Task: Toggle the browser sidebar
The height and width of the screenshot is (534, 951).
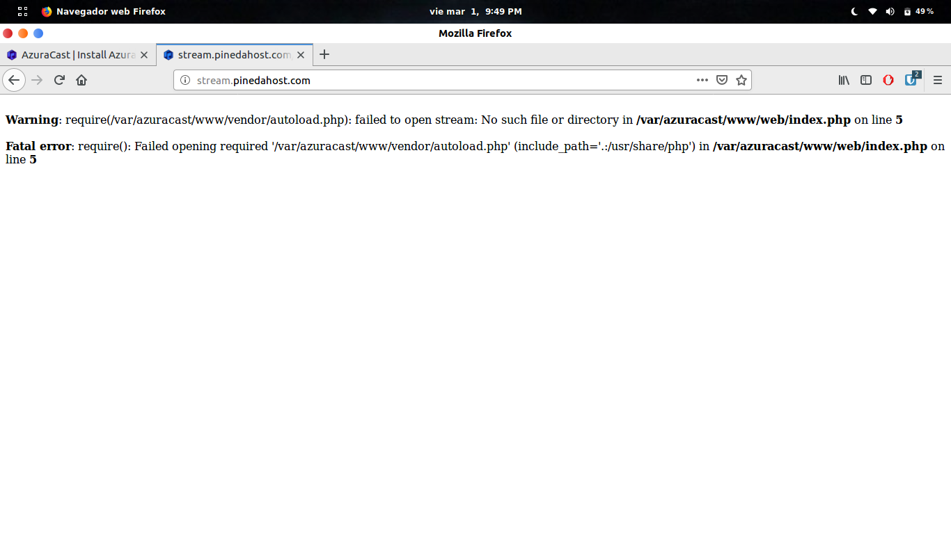Action: pos(865,80)
